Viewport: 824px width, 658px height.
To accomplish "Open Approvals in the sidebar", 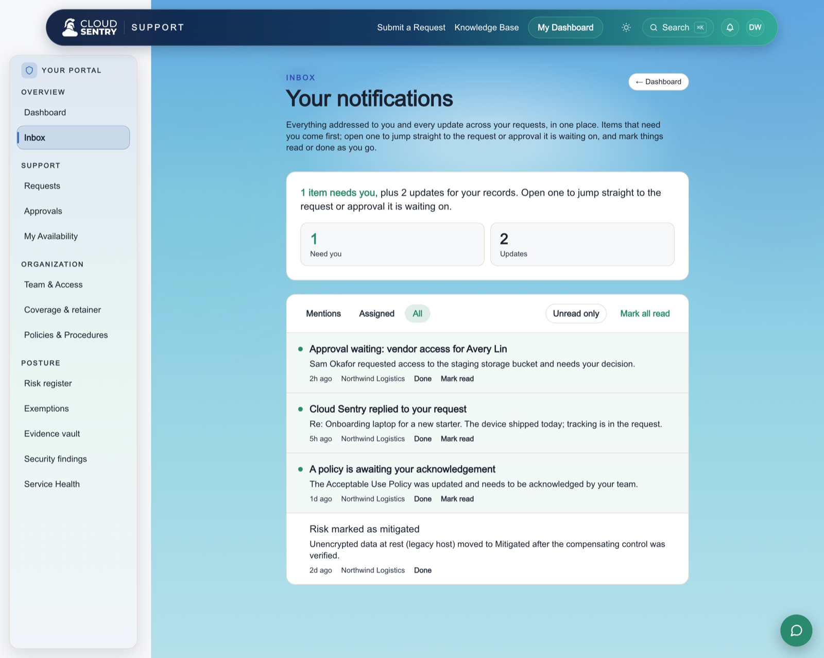I will pos(73,211).
